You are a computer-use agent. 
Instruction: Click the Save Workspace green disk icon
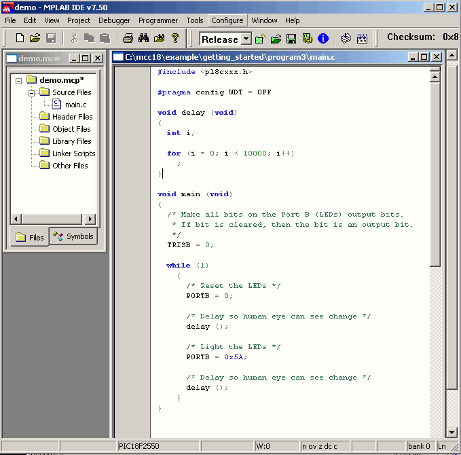point(291,39)
